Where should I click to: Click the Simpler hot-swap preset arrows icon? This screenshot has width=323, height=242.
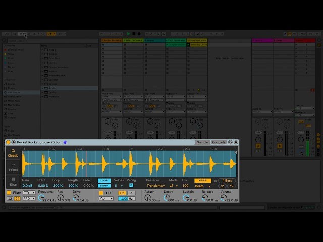click(230, 142)
